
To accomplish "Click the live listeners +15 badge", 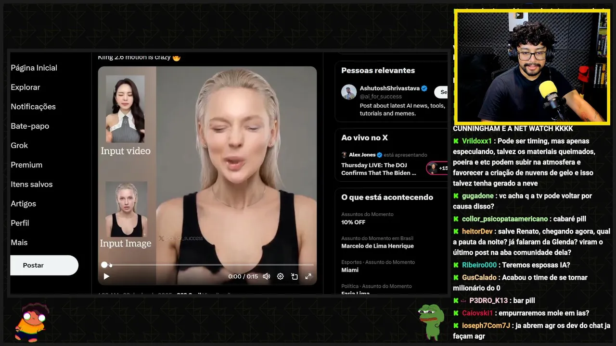I will pos(437,168).
